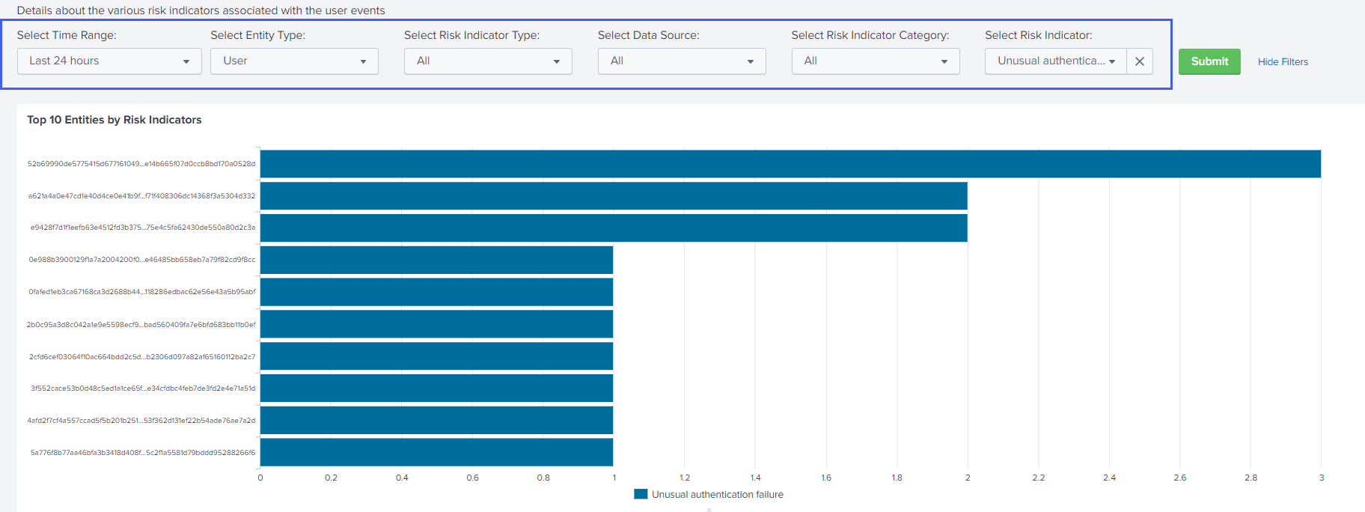Select the bar for entity 2b0c95a3d8c
The height and width of the screenshot is (512, 1365).
point(436,324)
